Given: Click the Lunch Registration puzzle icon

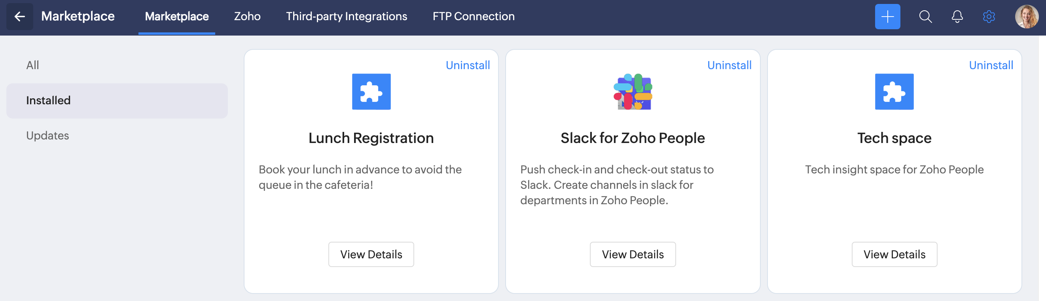Looking at the screenshot, I should click(371, 92).
